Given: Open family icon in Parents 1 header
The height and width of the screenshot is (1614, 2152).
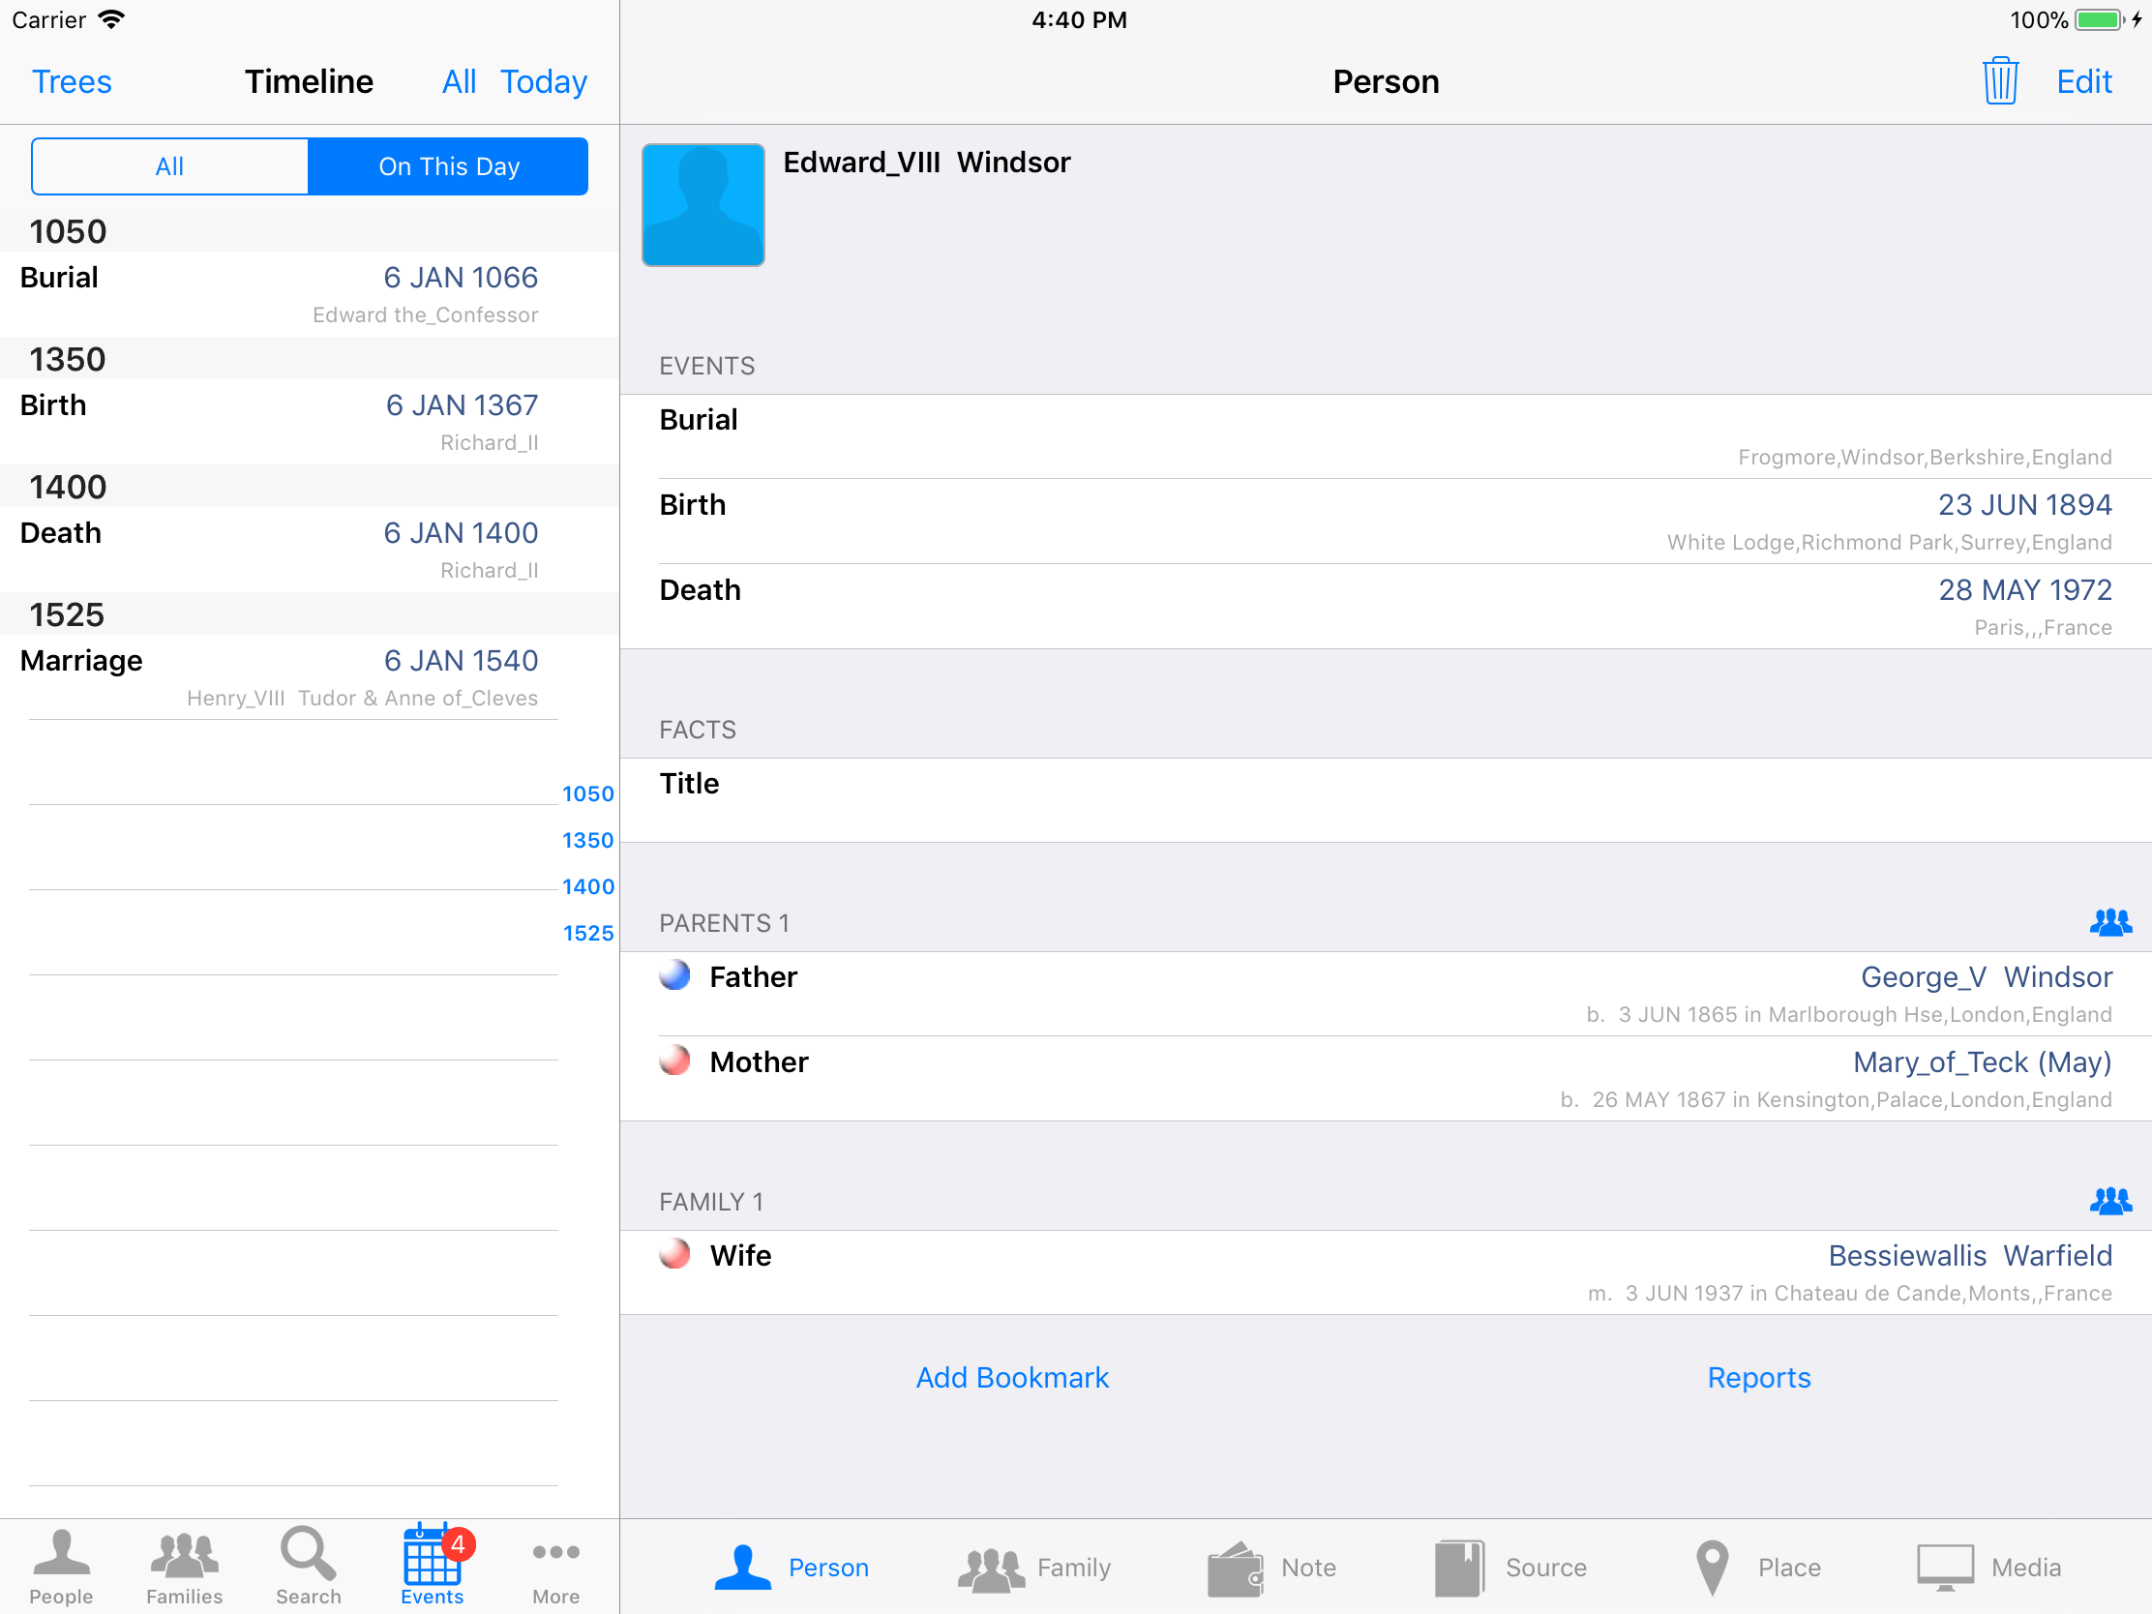Looking at the screenshot, I should click(x=2109, y=922).
